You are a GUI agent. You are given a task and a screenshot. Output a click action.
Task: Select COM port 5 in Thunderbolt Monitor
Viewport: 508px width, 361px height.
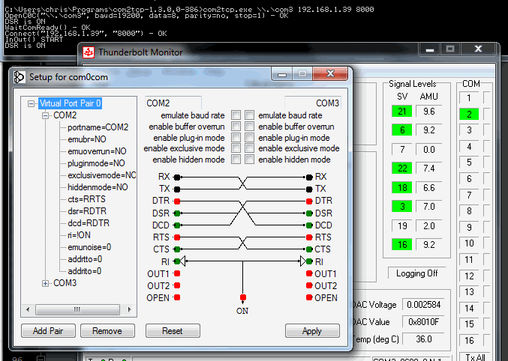469,163
